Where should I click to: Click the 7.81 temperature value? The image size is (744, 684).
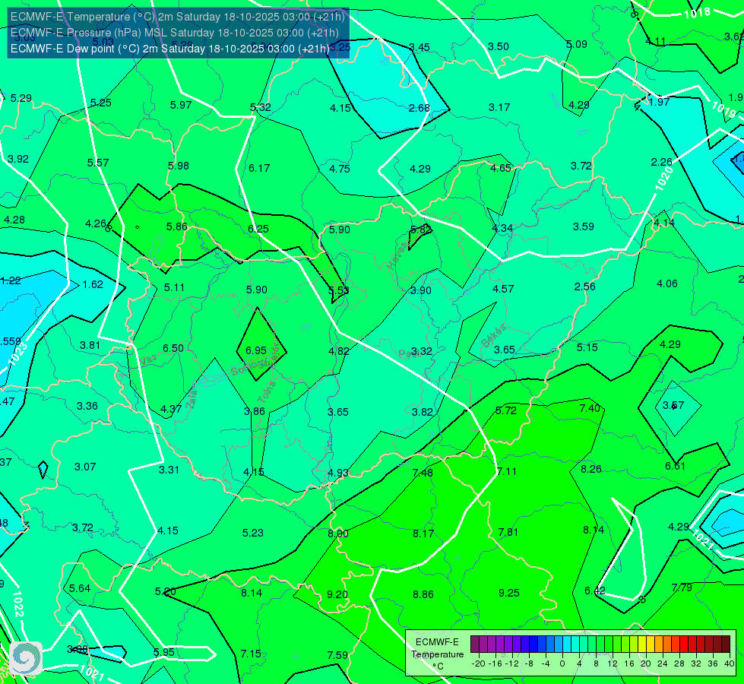(508, 532)
